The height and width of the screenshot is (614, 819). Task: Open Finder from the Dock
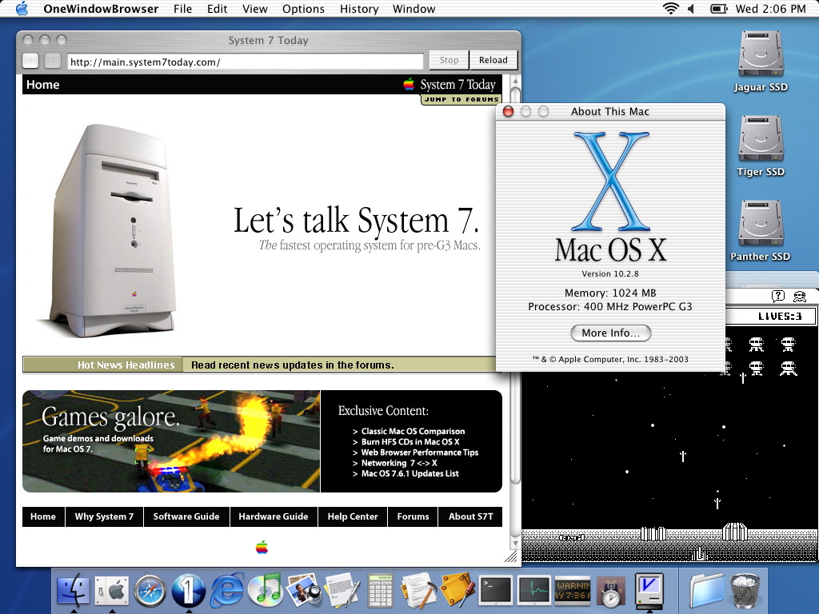click(x=73, y=591)
